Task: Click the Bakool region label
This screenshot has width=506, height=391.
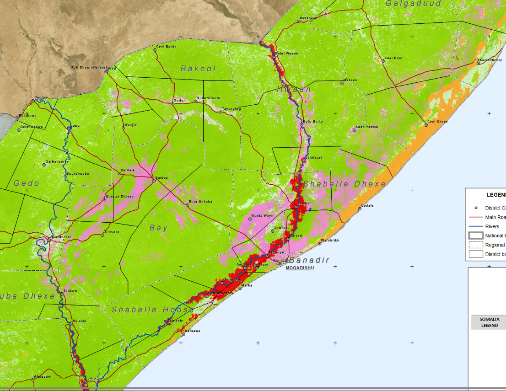Action: click(x=198, y=69)
